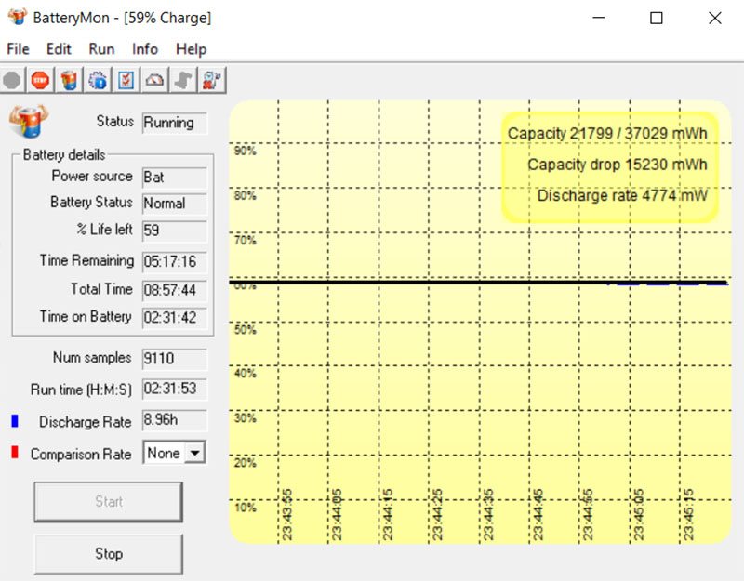
Task: Click the Stop button below Start
Action: click(109, 553)
